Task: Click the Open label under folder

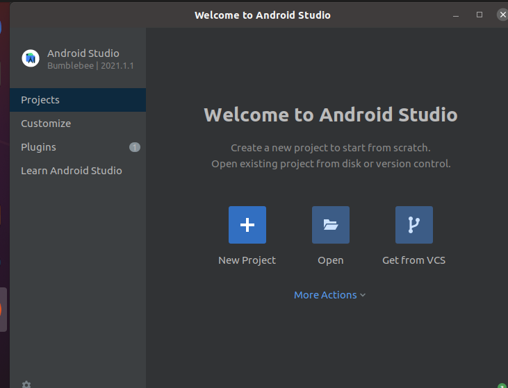Action: (x=331, y=260)
